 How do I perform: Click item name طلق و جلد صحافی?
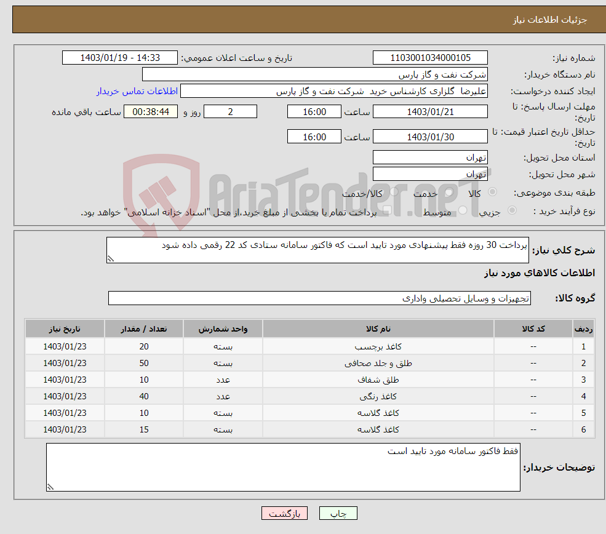(378, 363)
